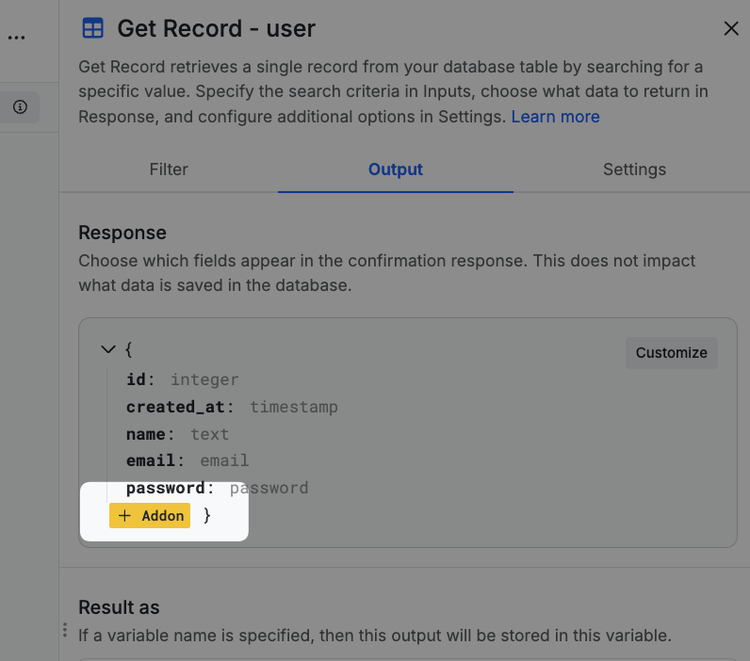
Task: Click the Get Record - user title
Action: tap(216, 28)
